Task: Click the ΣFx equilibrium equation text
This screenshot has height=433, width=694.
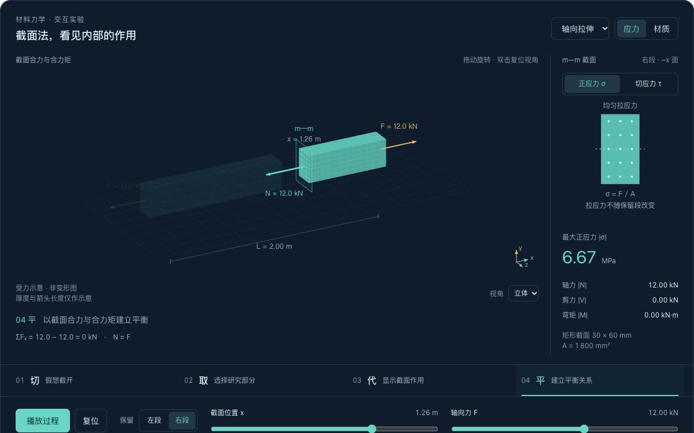Action: [x=73, y=337]
